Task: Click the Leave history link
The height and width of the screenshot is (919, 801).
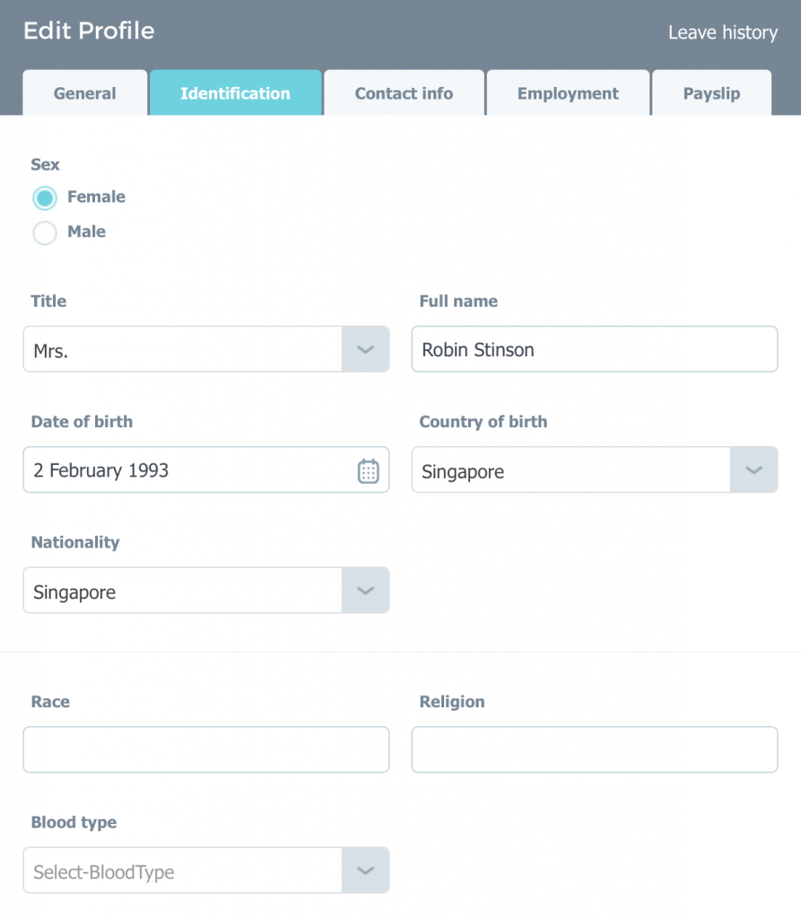Action: point(722,33)
